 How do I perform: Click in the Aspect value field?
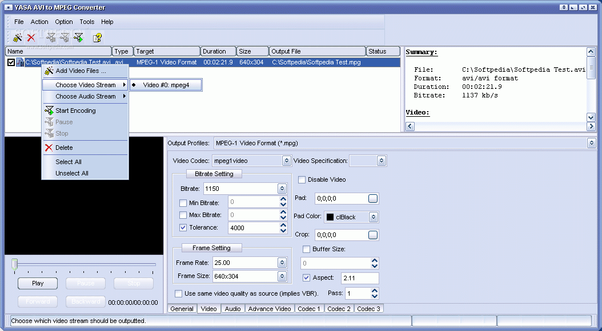pyautogui.click(x=359, y=278)
